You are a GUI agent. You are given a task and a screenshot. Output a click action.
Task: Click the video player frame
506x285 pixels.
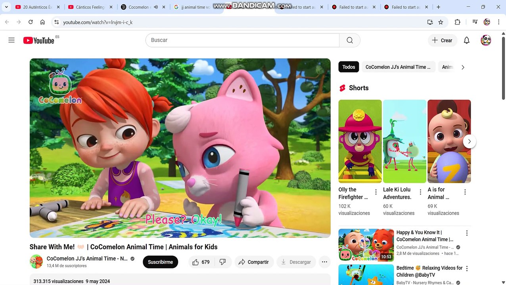click(180, 148)
